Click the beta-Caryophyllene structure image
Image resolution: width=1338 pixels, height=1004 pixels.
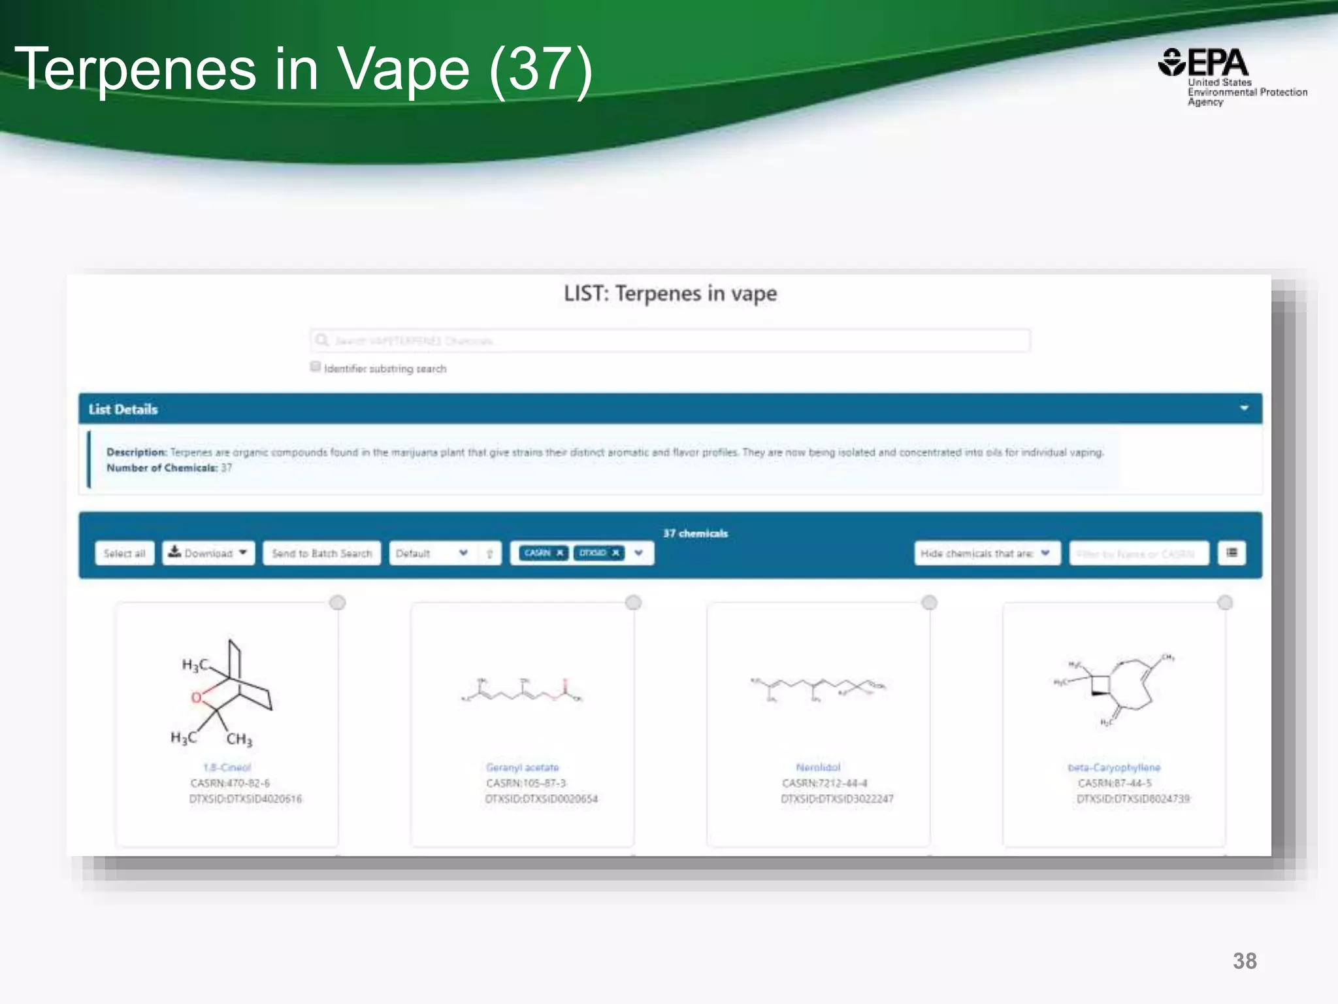[1114, 690]
